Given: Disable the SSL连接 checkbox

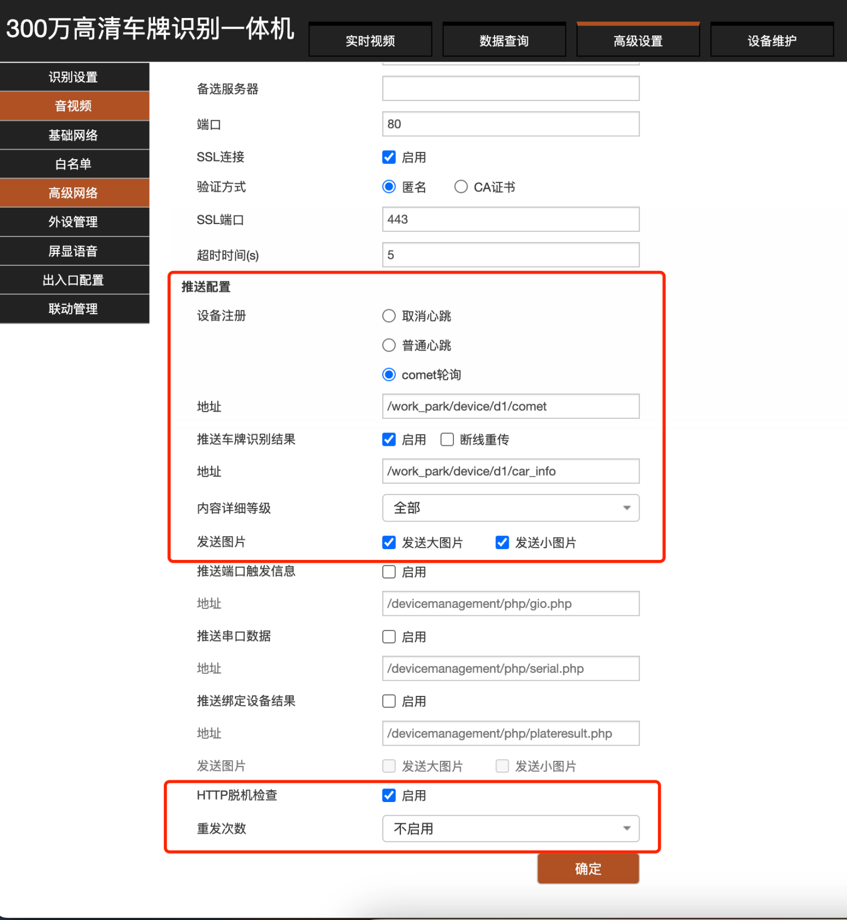Looking at the screenshot, I should [389, 157].
